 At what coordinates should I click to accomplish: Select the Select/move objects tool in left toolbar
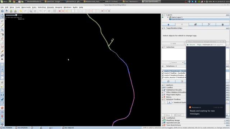[x=2, y=17]
